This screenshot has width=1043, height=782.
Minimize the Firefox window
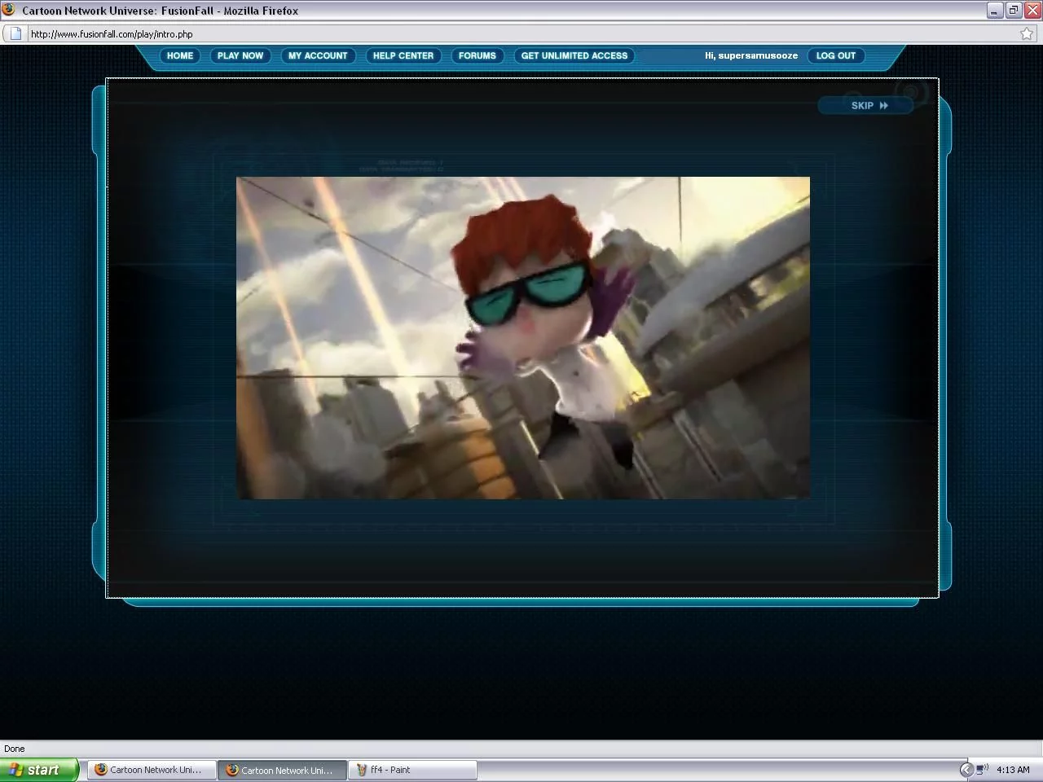pos(995,11)
